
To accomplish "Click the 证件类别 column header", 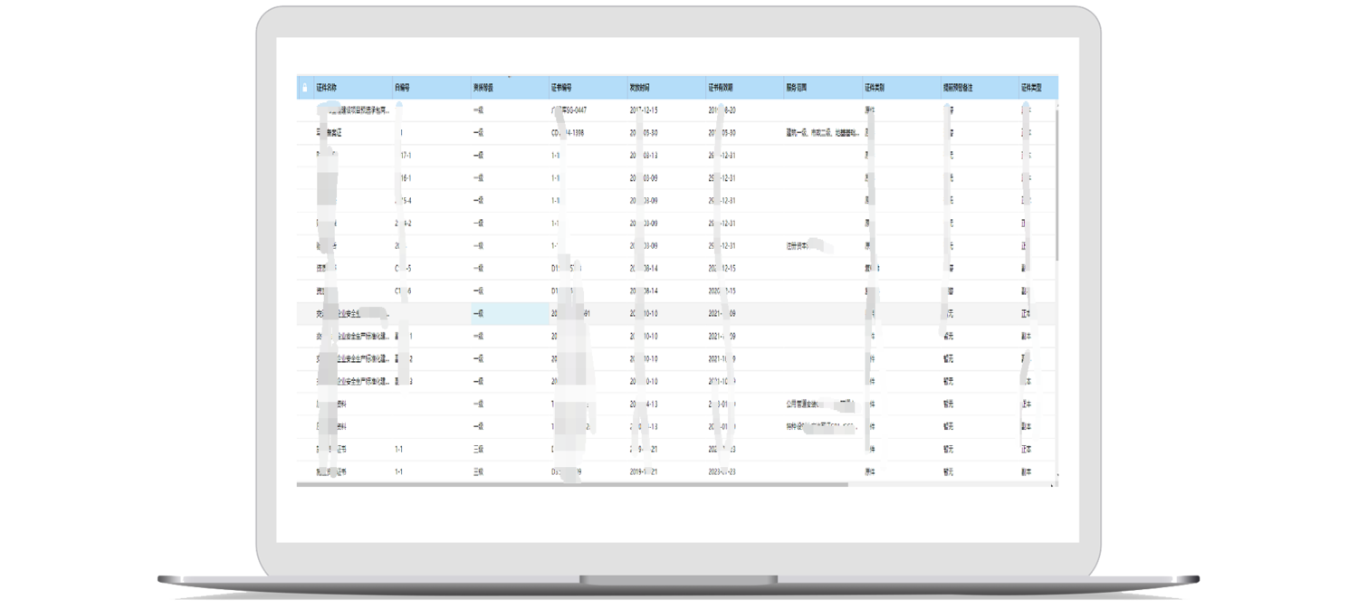I will click(875, 89).
